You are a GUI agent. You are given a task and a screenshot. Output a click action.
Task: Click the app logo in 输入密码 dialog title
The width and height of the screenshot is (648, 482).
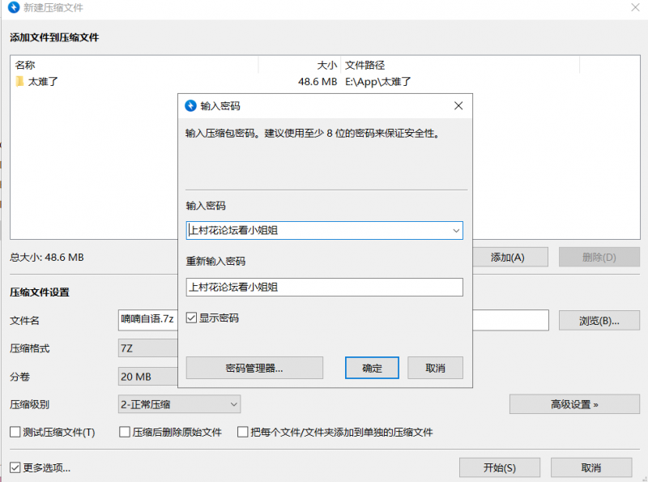[190, 105]
